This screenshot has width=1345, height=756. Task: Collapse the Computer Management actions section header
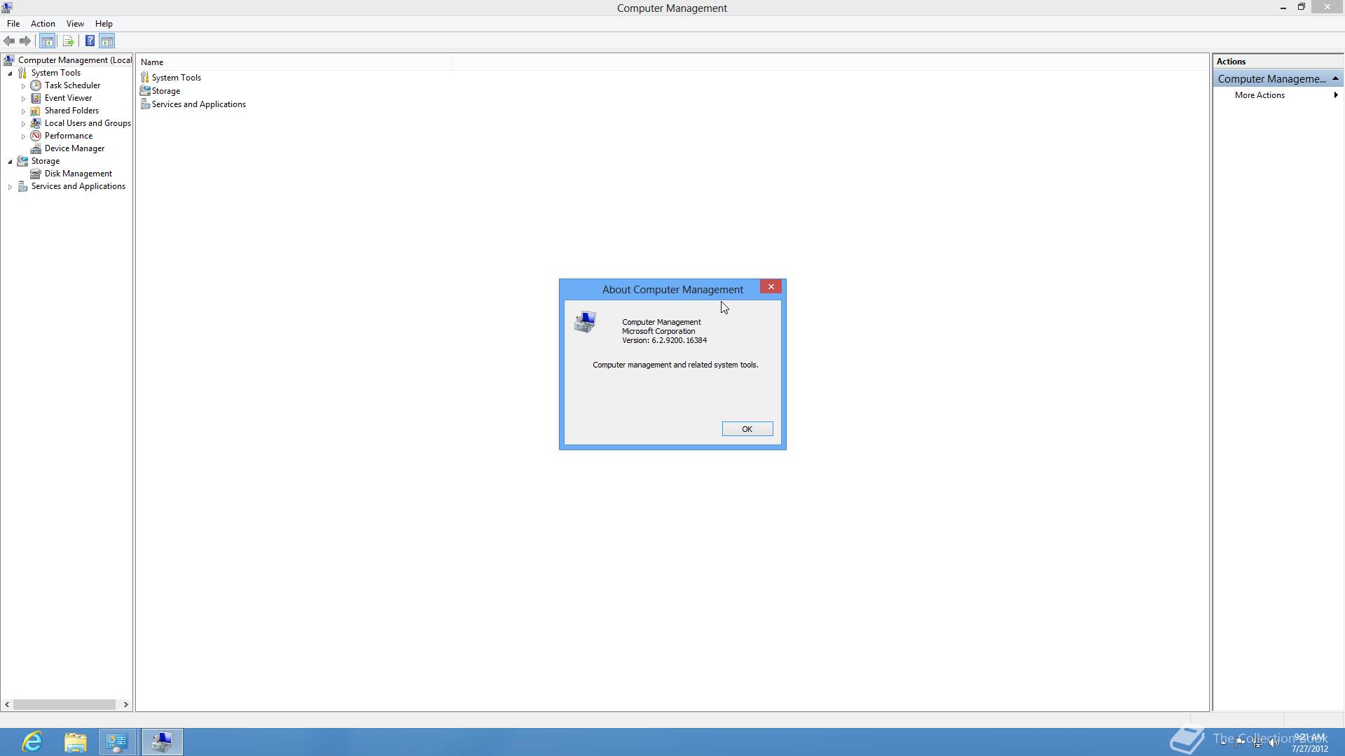pyautogui.click(x=1335, y=79)
